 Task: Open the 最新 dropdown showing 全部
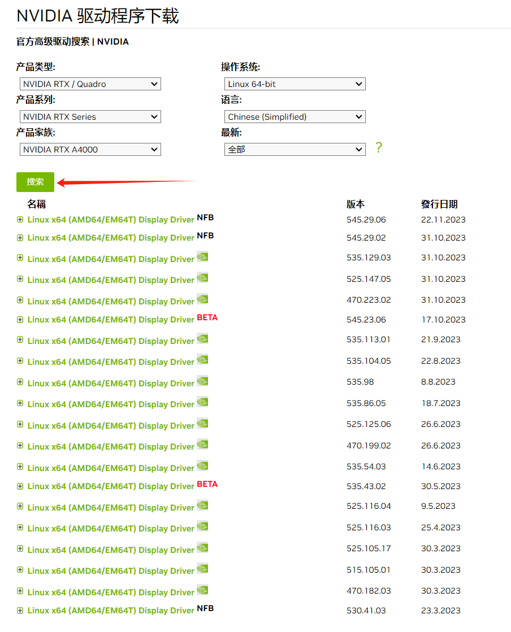[x=295, y=149]
